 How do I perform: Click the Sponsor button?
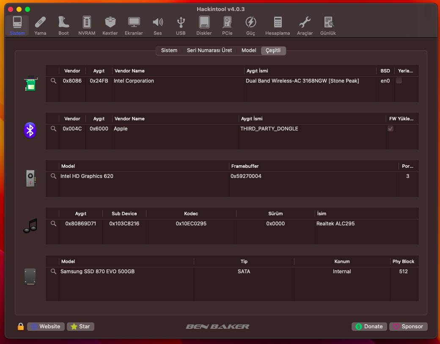coord(408,327)
